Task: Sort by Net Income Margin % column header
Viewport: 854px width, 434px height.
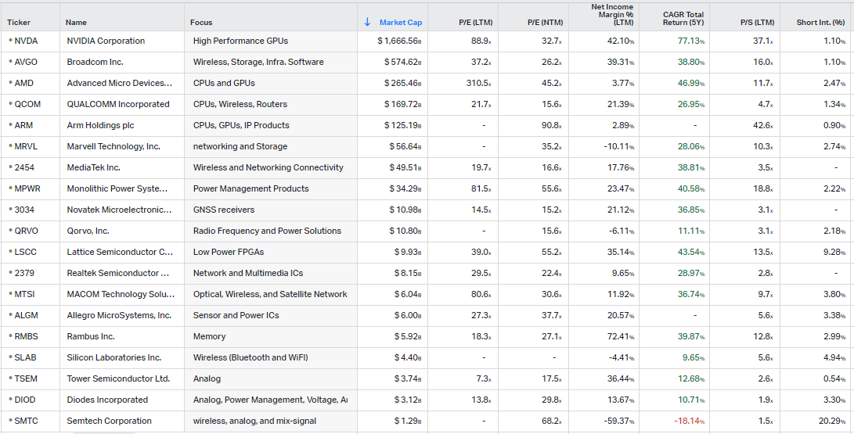Action: click(612, 15)
